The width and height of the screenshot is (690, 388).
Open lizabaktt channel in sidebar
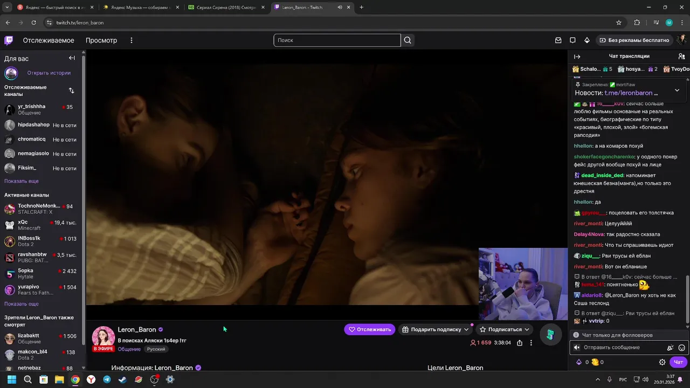point(41,338)
